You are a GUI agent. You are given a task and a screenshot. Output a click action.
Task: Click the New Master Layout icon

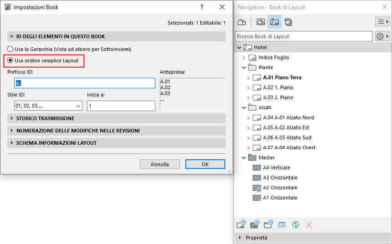(255, 224)
